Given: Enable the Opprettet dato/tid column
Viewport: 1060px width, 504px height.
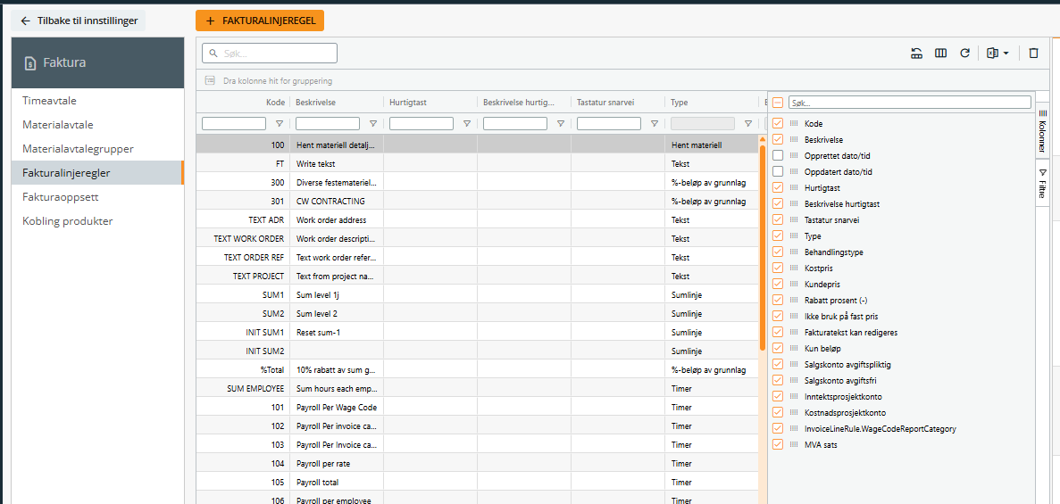Looking at the screenshot, I should (778, 155).
